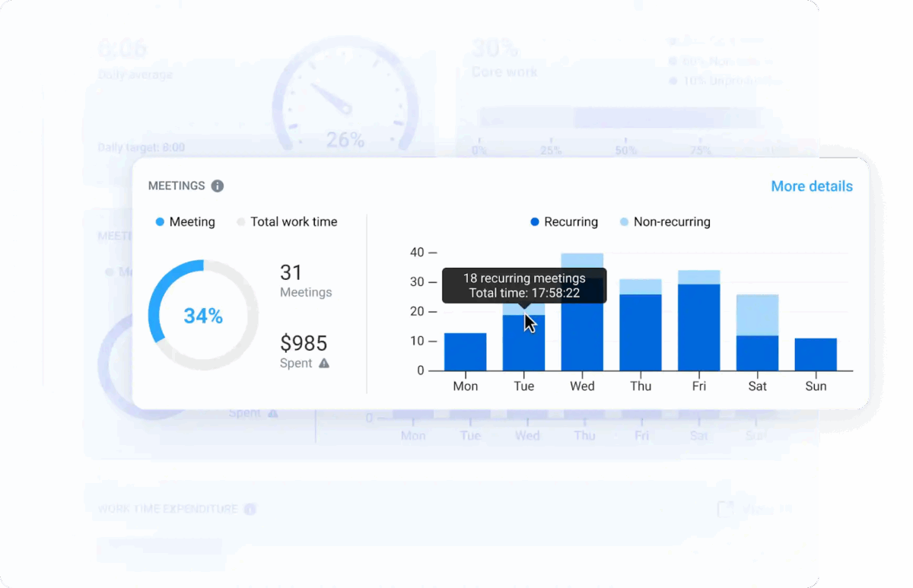Click the 18 recurring meetings tooltip
913x588 pixels.
coord(524,285)
